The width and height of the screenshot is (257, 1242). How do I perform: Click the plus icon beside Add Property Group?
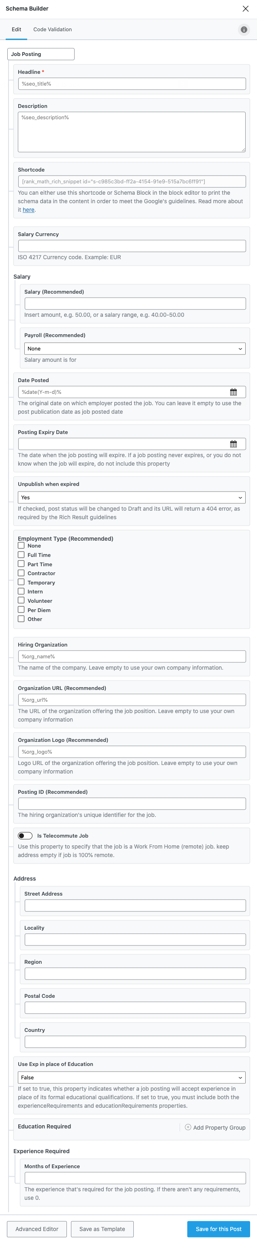pos(188,1127)
